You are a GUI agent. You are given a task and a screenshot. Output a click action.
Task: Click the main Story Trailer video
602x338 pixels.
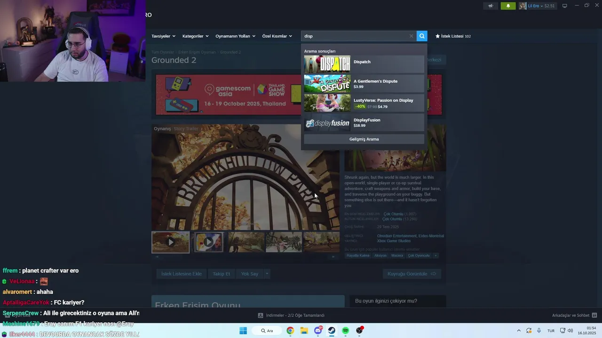(245, 177)
